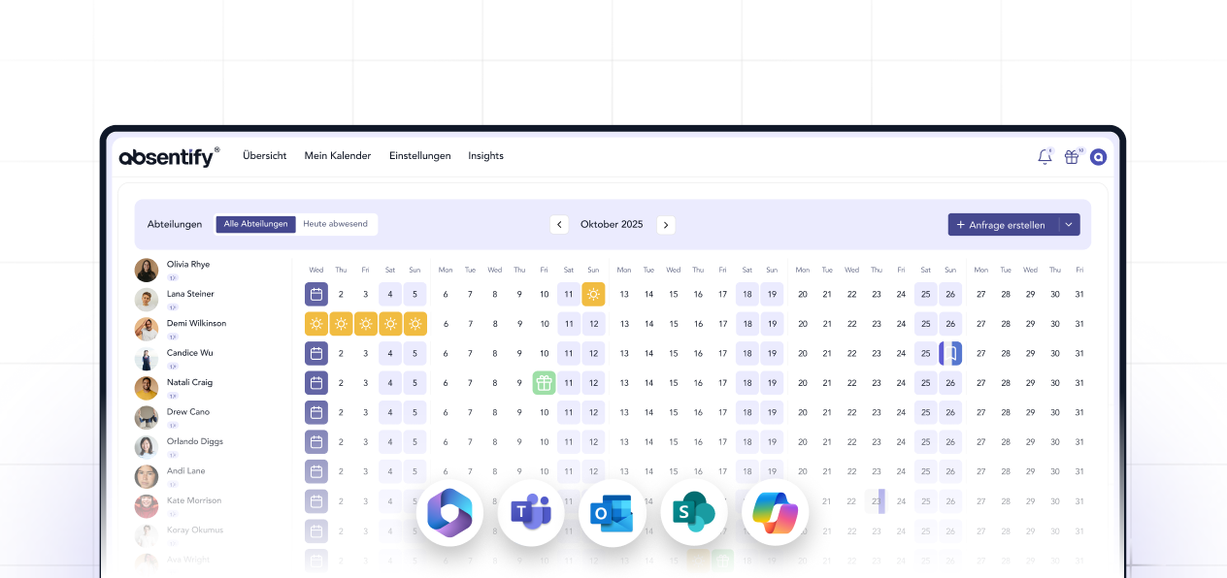Click the name Drew Cano
The height and width of the screenshot is (578, 1227).
pyautogui.click(x=188, y=412)
